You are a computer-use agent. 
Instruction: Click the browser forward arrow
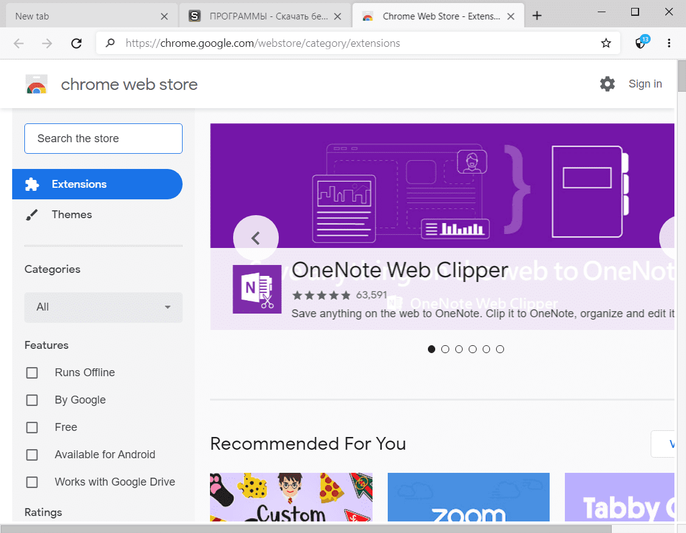pos(47,43)
